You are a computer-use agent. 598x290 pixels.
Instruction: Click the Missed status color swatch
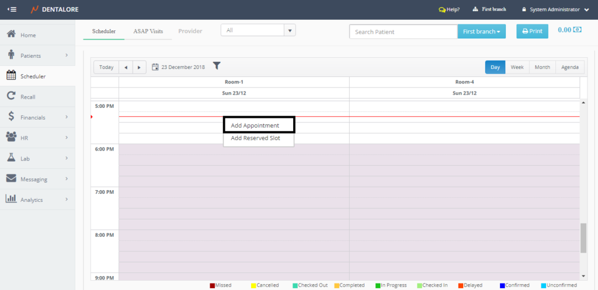(x=212, y=285)
